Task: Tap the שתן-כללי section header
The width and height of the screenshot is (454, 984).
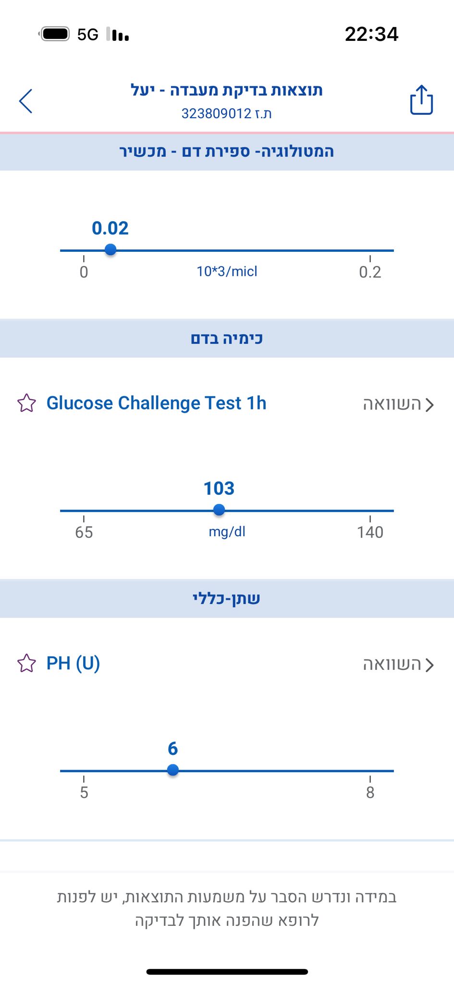Action: tap(227, 599)
